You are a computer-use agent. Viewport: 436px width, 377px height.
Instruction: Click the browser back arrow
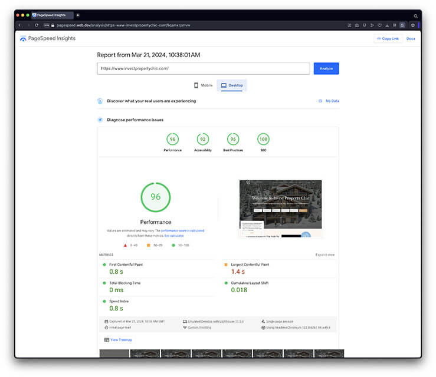point(19,25)
